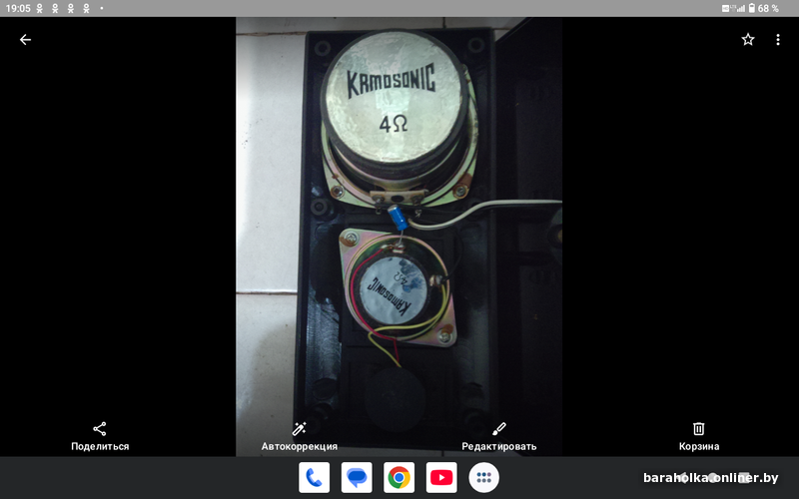Tap the 19:05 clock in status bar
Image resolution: width=799 pixels, height=499 pixels.
point(18,8)
